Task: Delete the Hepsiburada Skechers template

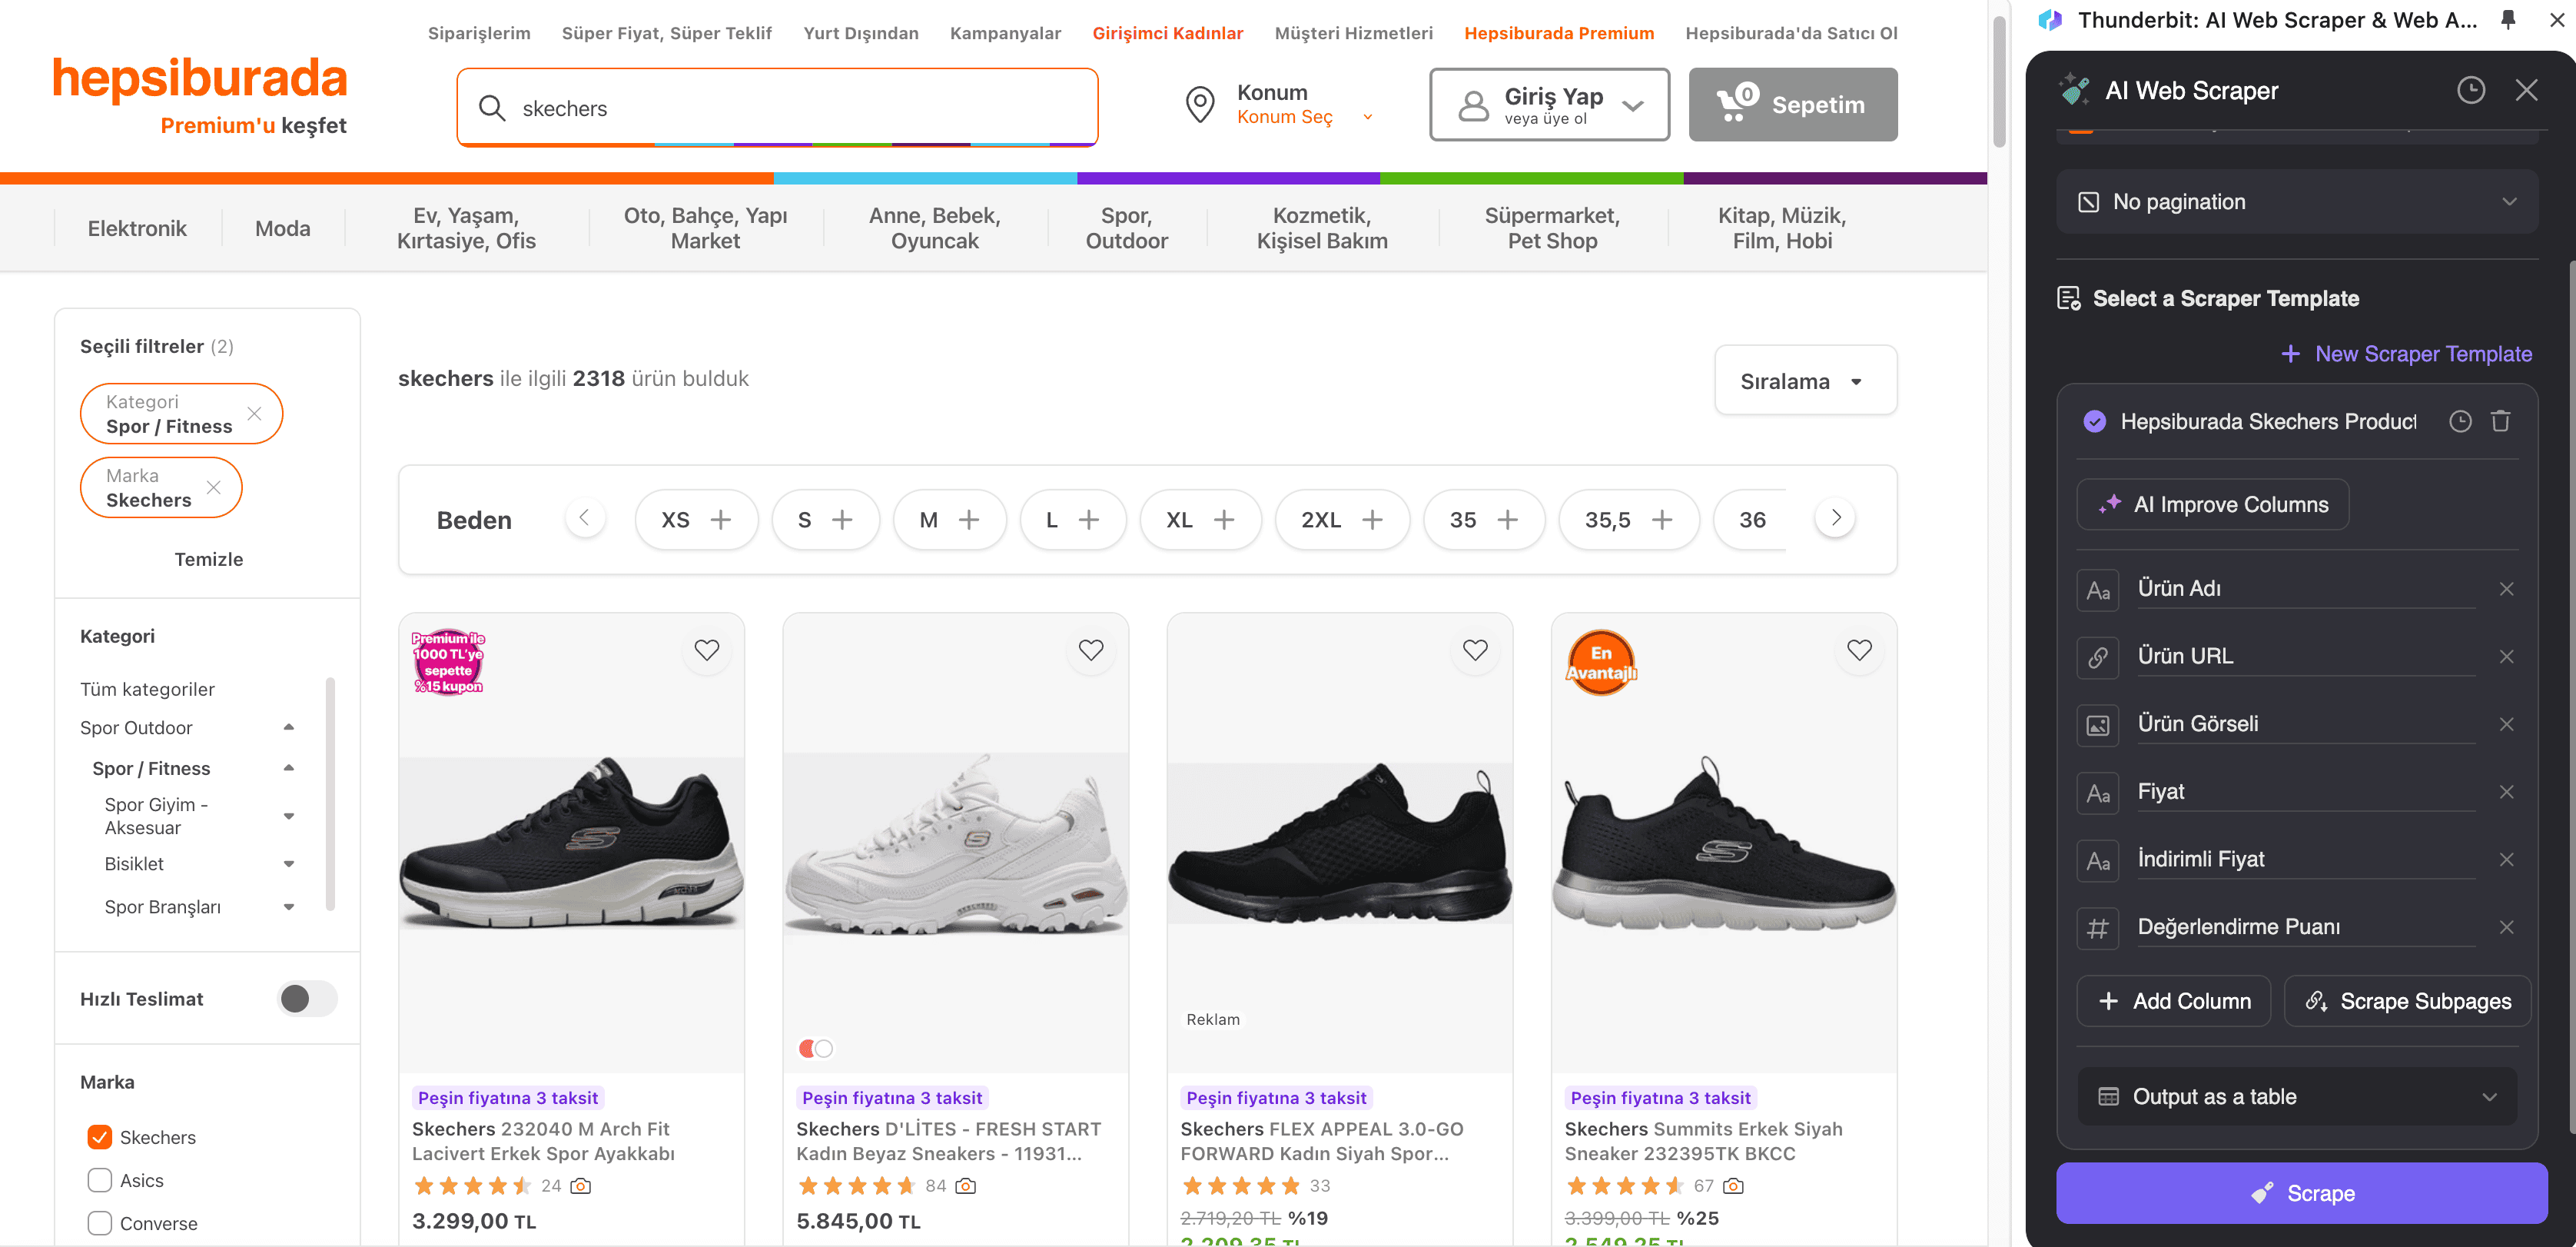Action: (2500, 421)
